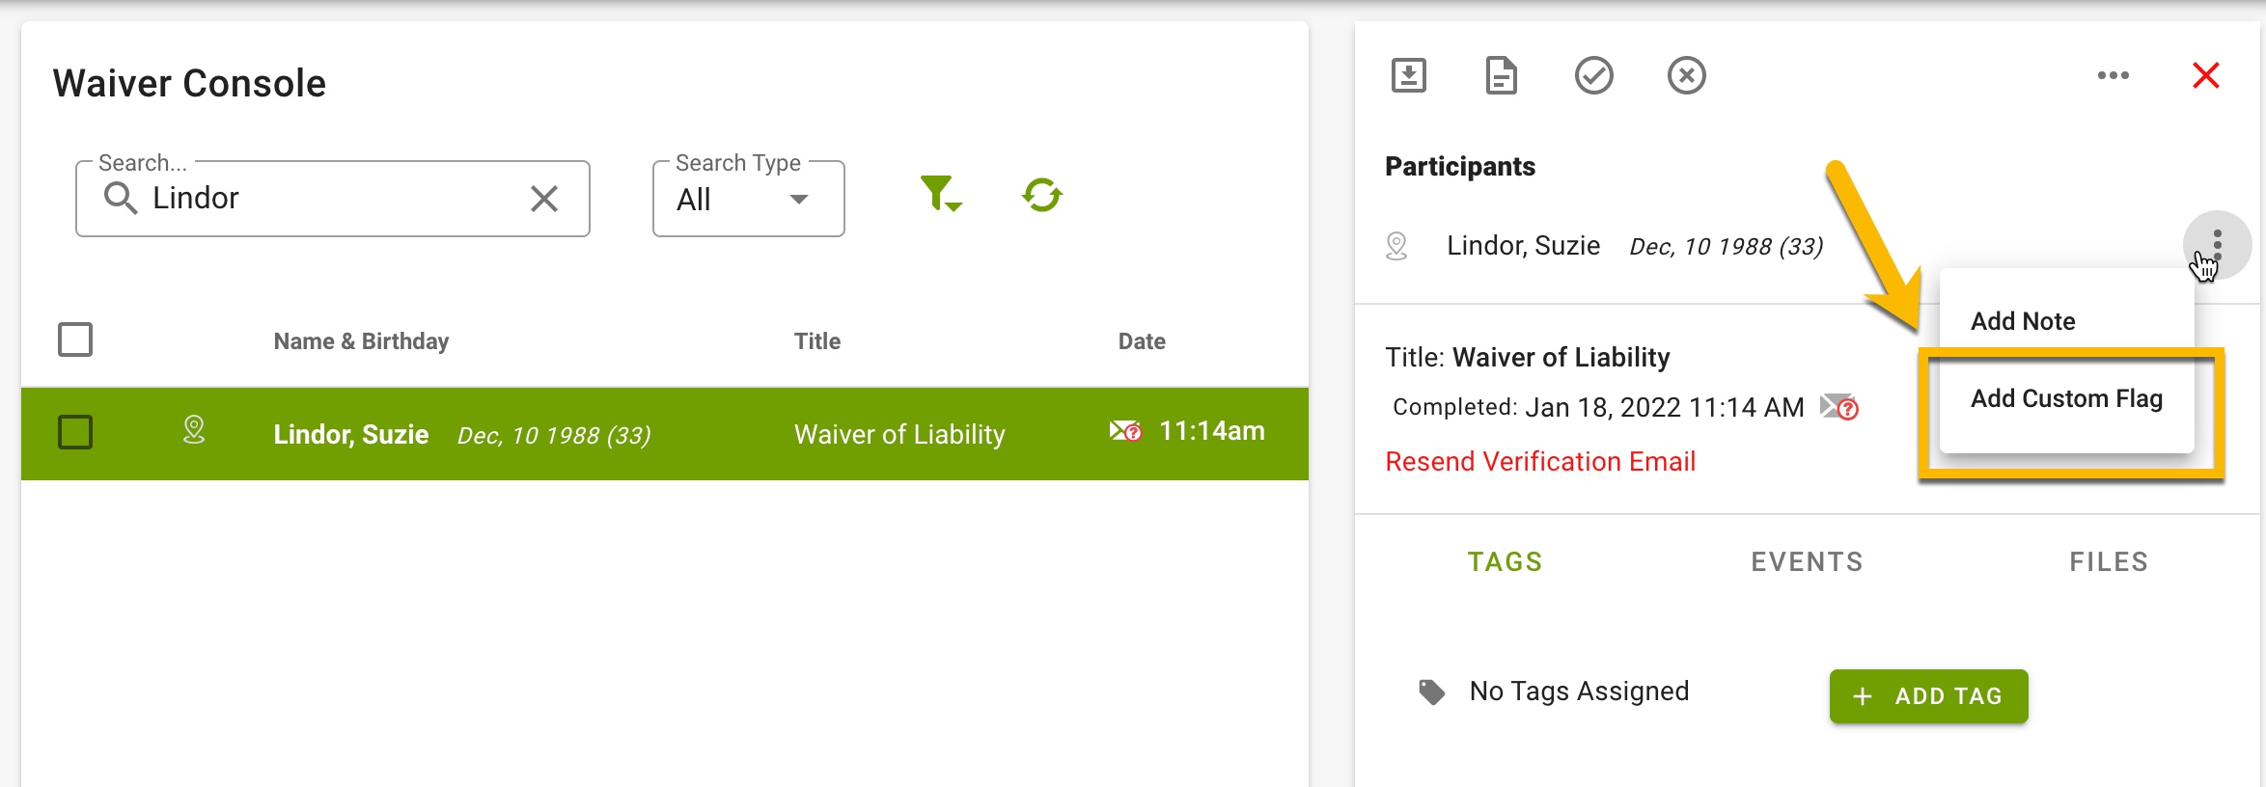
Task: Open participant vertical three-dot menu
Action: coord(2218,245)
